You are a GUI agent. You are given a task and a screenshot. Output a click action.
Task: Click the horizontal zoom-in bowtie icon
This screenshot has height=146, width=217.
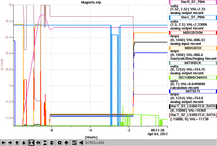click(x=31, y=143)
